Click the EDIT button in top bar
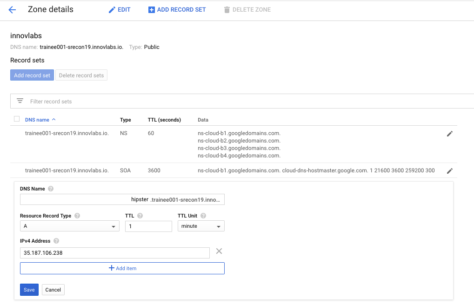Viewport: 474px width, 306px height. (x=120, y=10)
